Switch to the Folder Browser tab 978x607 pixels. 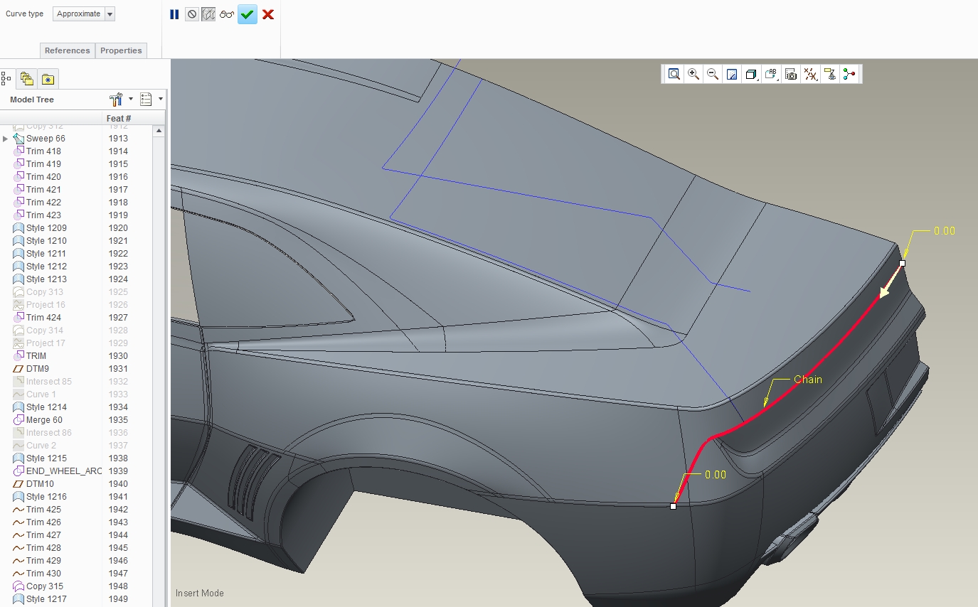[27, 78]
